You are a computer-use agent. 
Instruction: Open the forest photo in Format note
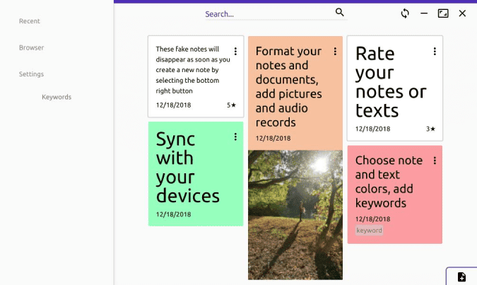[295, 215]
